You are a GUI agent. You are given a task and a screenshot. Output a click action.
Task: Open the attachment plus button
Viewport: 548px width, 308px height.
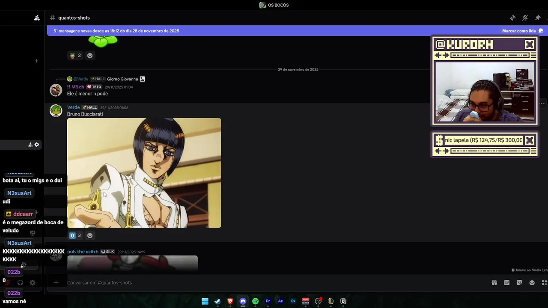[x=56, y=283]
